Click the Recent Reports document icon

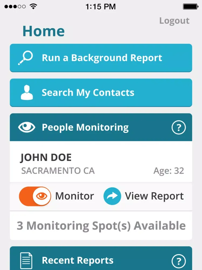(x=26, y=261)
